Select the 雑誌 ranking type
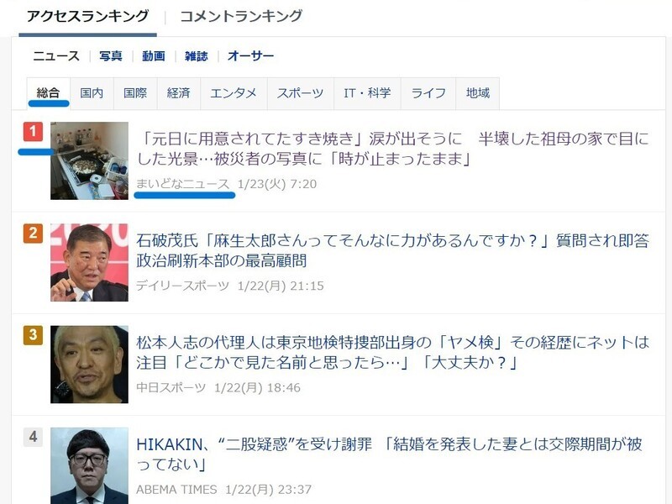Image resolution: width=672 pixels, height=504 pixels. click(197, 55)
